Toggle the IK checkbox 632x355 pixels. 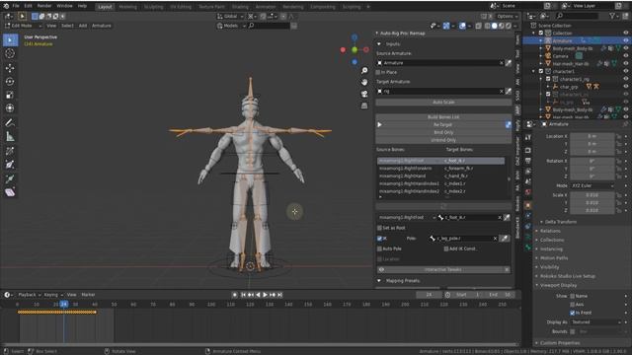click(379, 239)
